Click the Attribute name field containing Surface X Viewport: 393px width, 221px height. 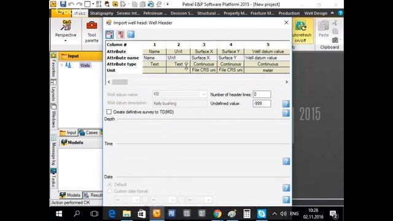(x=204, y=58)
